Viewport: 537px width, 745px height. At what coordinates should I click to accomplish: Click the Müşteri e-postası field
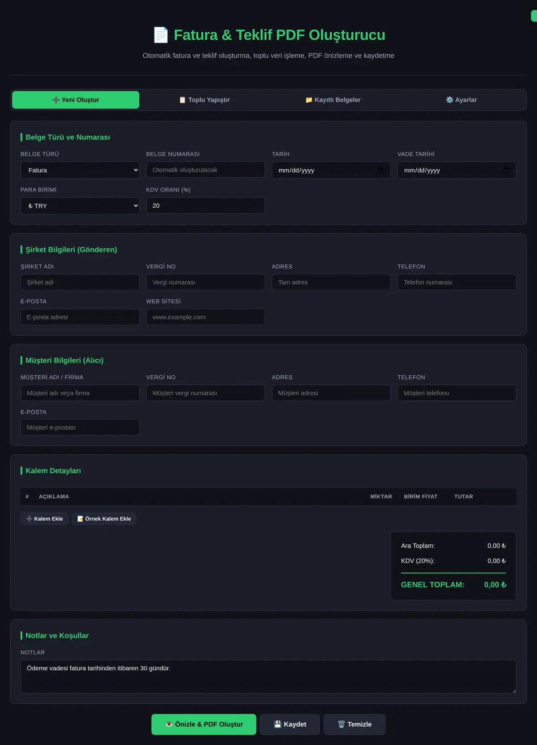80,427
